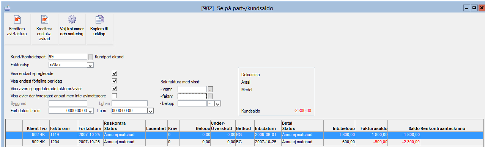Click Kundsaldo value -2 300,00 in summary

(x=302, y=111)
